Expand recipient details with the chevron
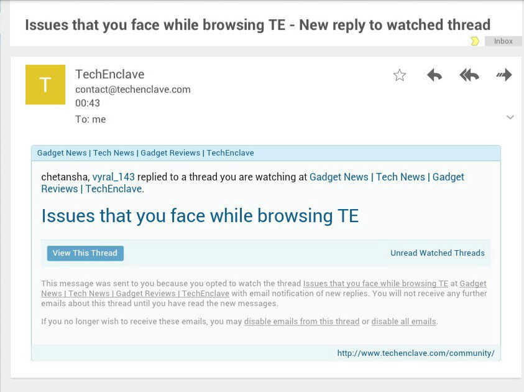This screenshot has width=524, height=392. pos(510,117)
